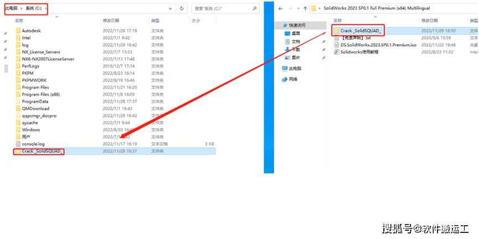
Task: Select qqpcmgr_docpro folder icon
Action: tap(18, 116)
